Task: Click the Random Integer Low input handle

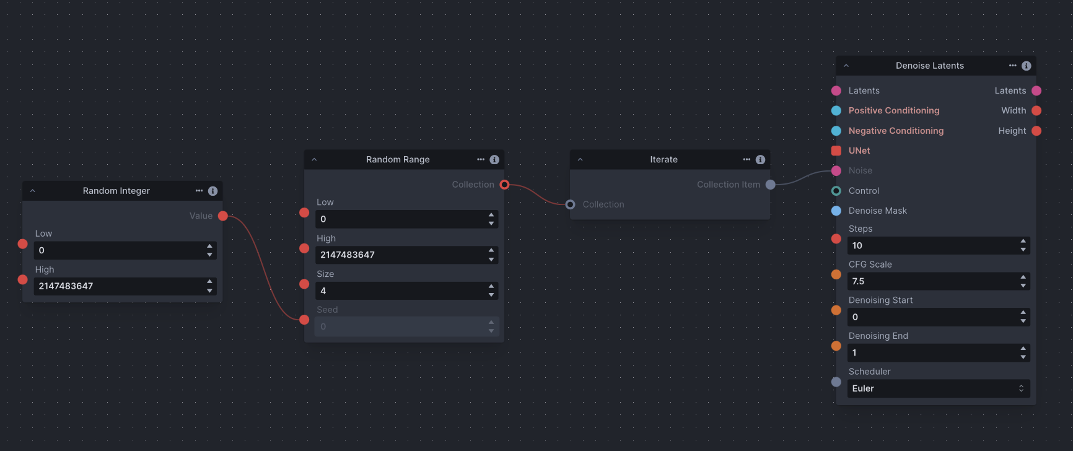Action: pyautogui.click(x=23, y=244)
